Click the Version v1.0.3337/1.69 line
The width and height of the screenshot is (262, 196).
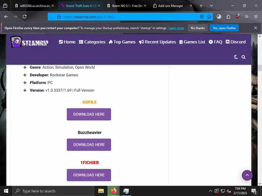(x=62, y=90)
